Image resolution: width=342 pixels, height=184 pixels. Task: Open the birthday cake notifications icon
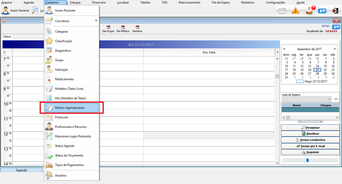coord(310,11)
